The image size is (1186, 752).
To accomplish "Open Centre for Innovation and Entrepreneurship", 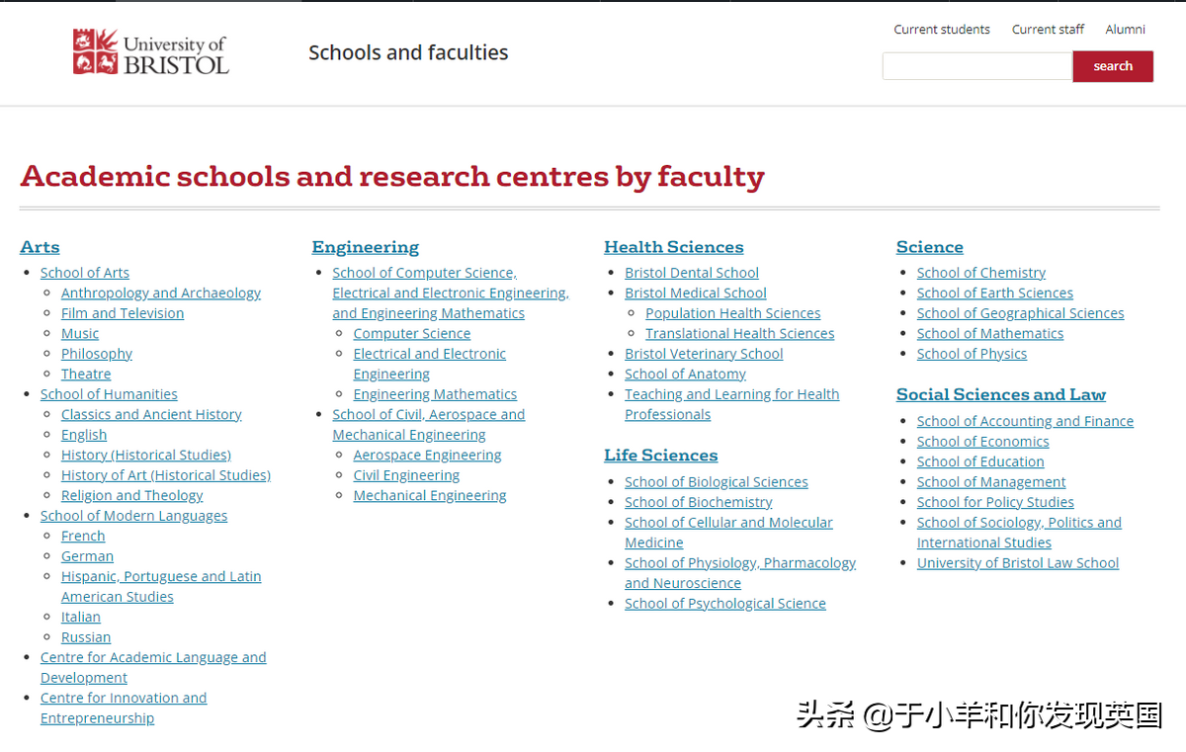I will click(124, 708).
